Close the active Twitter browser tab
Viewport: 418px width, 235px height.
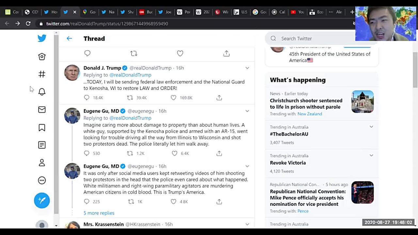click(x=74, y=12)
